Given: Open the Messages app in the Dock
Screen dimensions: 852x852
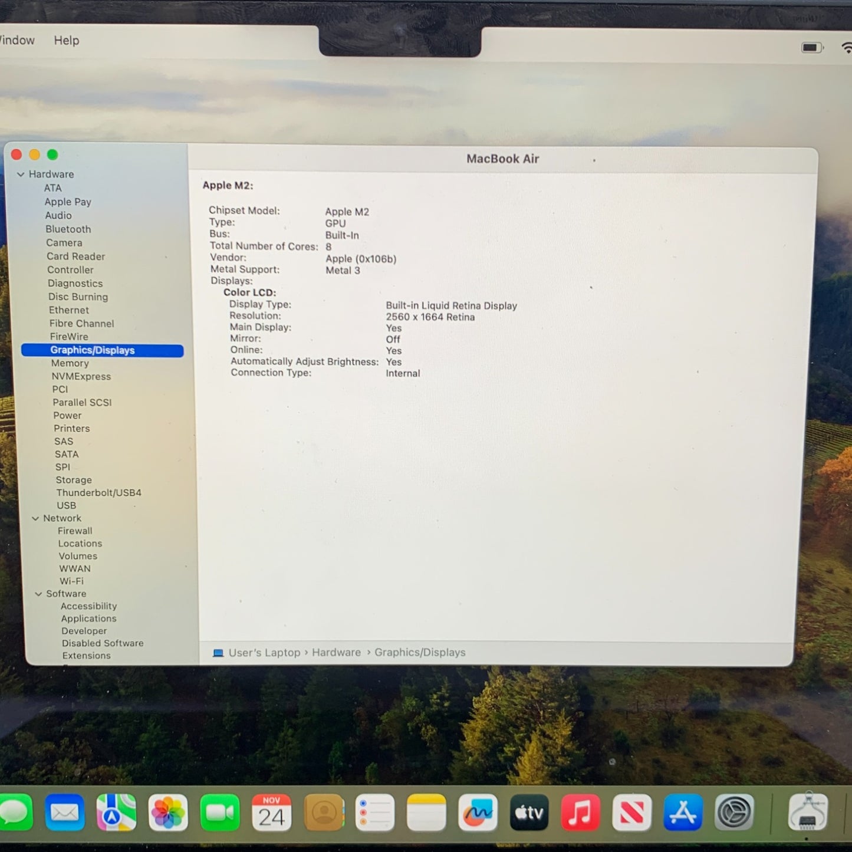Looking at the screenshot, I should point(14,812).
